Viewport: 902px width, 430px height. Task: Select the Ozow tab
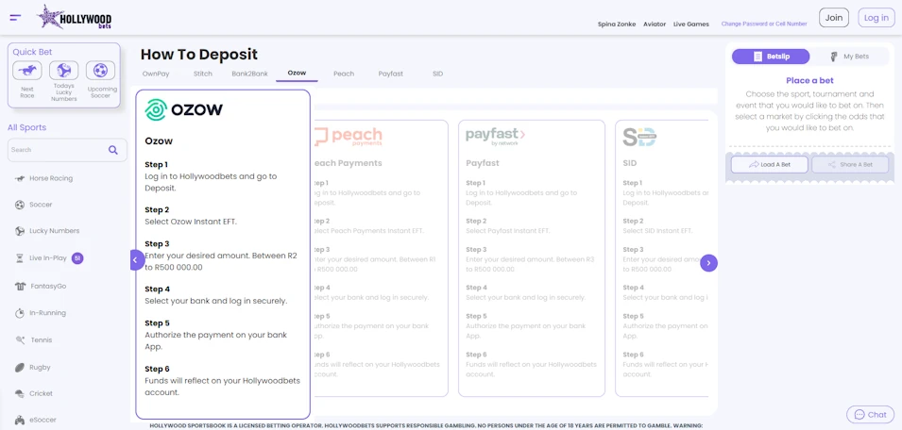(297, 74)
